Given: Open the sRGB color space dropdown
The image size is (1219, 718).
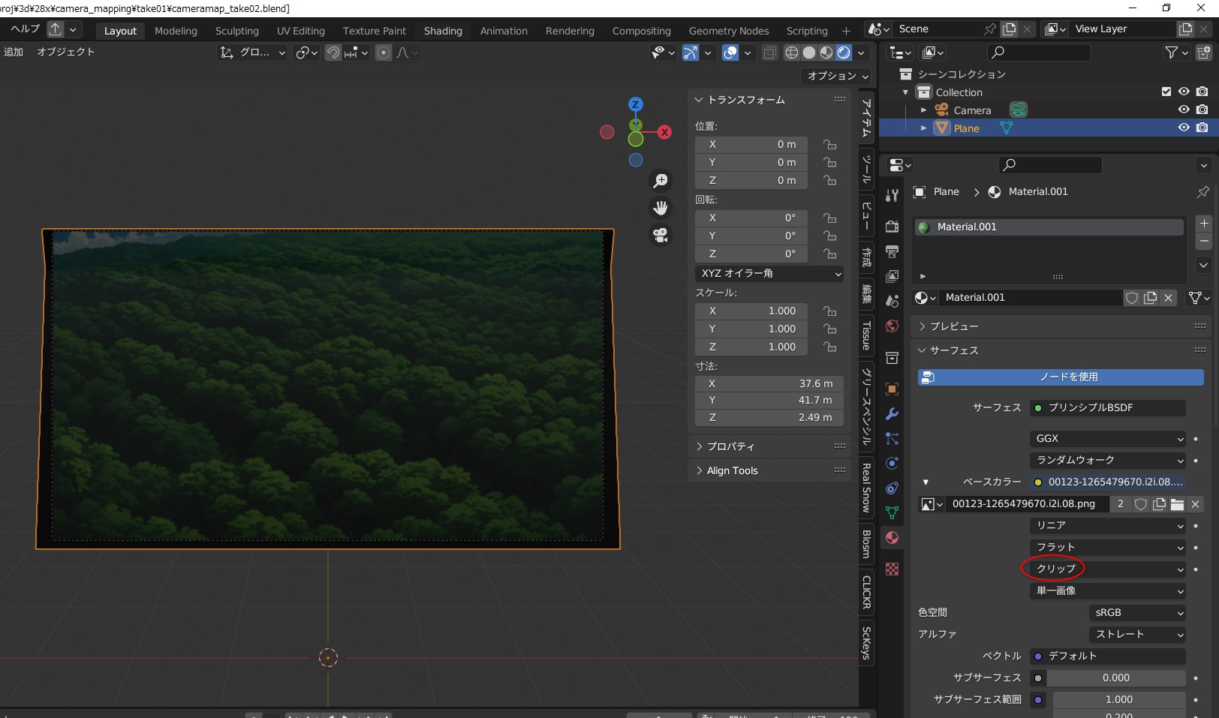Looking at the screenshot, I should [x=1136, y=613].
